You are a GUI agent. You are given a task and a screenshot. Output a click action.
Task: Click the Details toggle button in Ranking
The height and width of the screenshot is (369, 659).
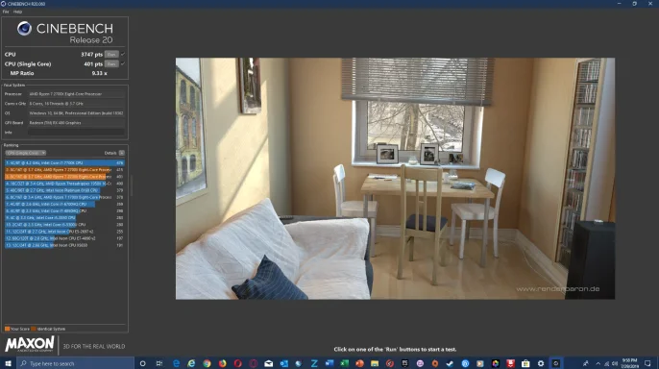(122, 153)
